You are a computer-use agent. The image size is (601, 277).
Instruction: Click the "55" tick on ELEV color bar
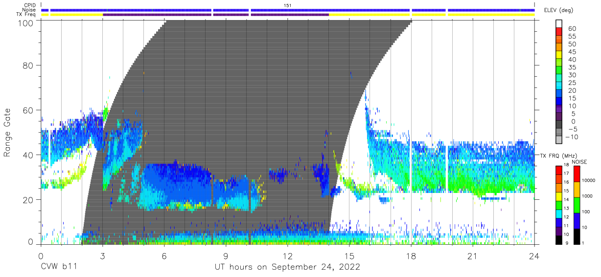click(573, 37)
